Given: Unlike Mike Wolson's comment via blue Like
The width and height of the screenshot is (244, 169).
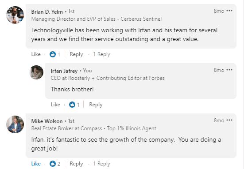Looking at the screenshot, I should [36, 164].
